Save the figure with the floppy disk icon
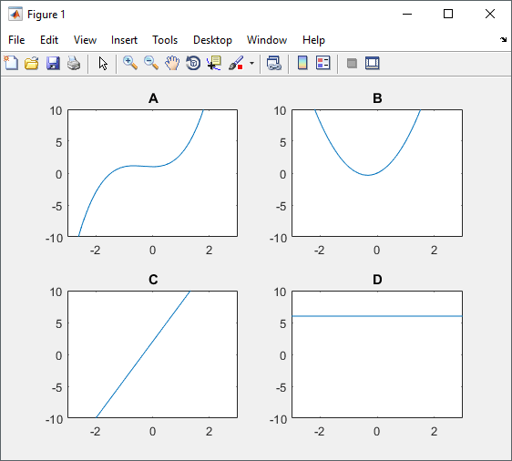512x461 pixels. [x=53, y=63]
